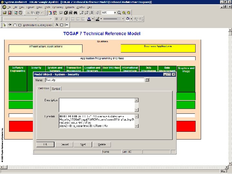Viewport: 232px width, 174px height.
Task: Click the find binoculars icon
Action: (x=75, y=13)
